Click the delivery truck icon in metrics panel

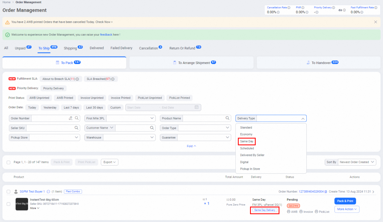pyautogui.click(x=340, y=11)
